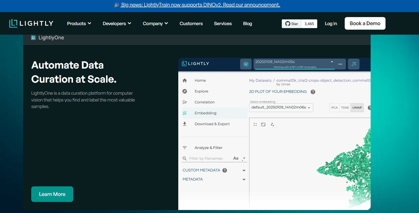Click the LightlyOne logo icon
This screenshot has height=213, width=419.
[33, 38]
